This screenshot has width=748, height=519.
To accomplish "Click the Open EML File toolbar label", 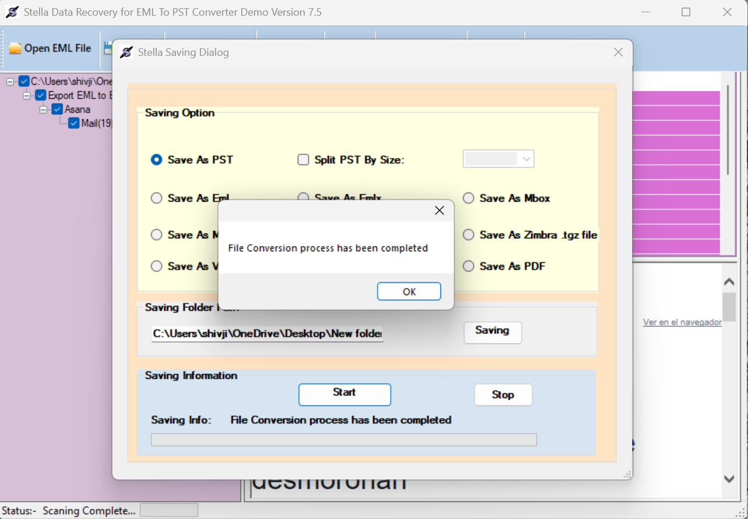I will click(58, 48).
